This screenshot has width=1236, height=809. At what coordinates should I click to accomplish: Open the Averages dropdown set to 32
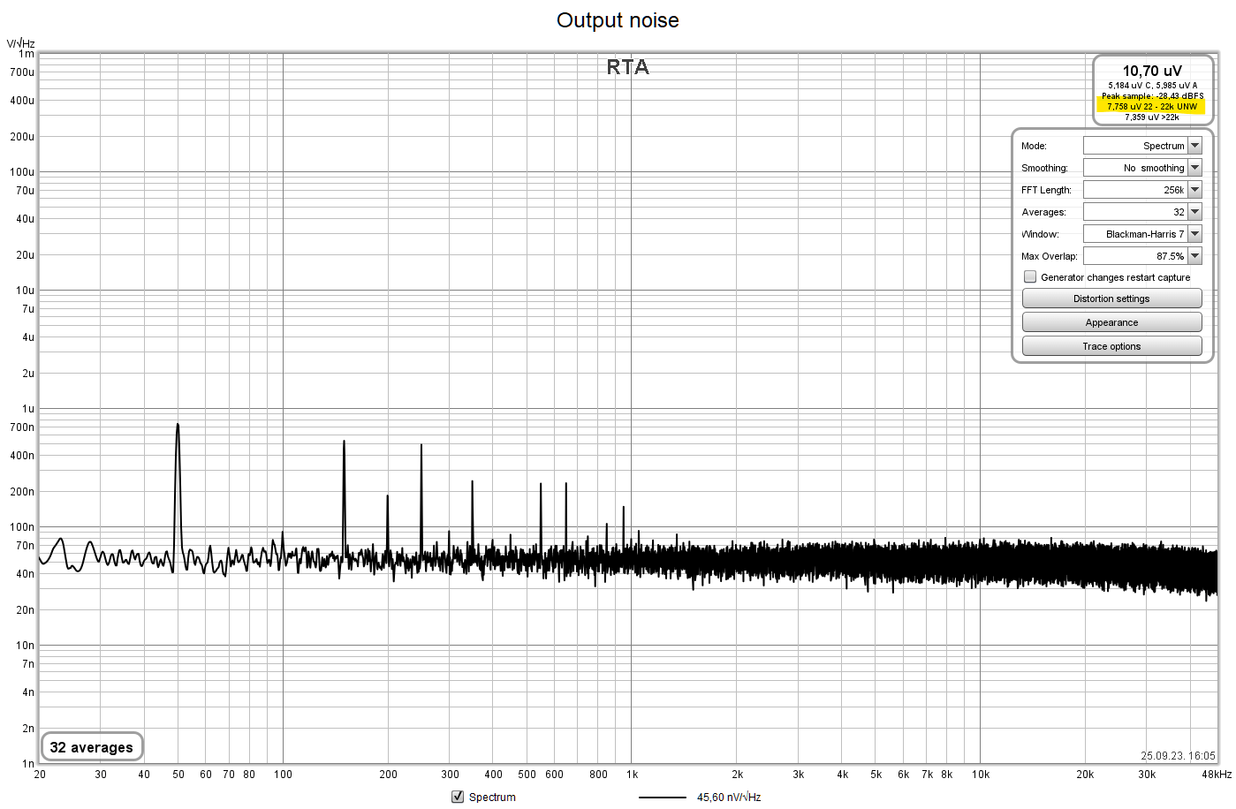[x=1142, y=212]
